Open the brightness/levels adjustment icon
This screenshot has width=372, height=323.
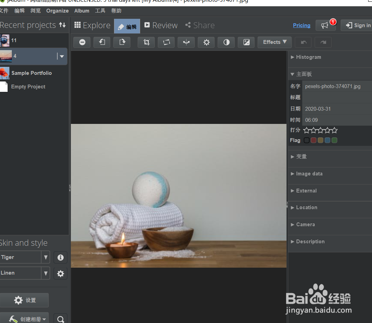207,42
